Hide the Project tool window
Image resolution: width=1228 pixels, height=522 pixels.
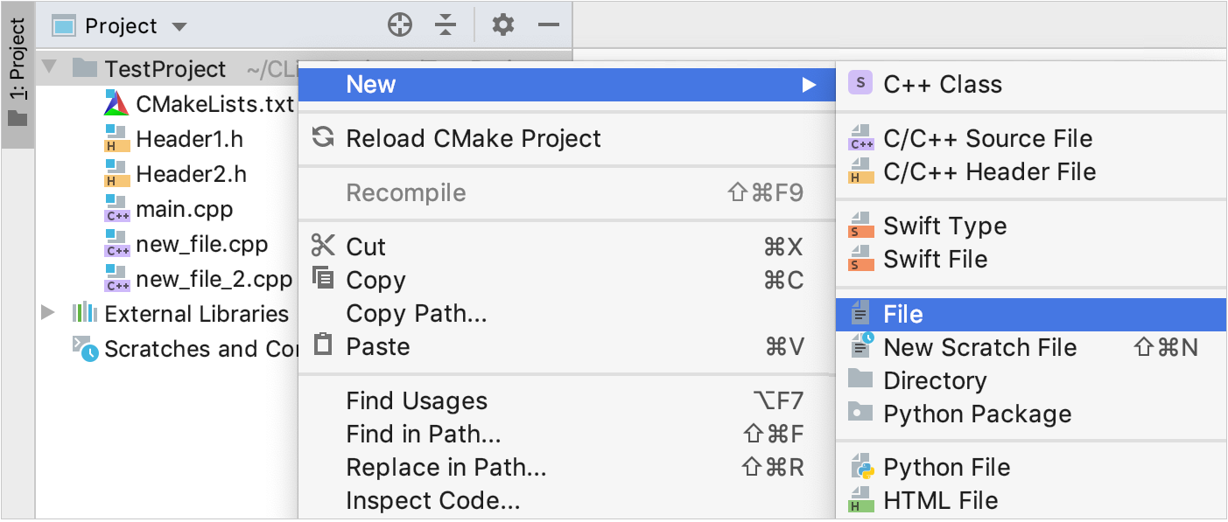(x=548, y=24)
